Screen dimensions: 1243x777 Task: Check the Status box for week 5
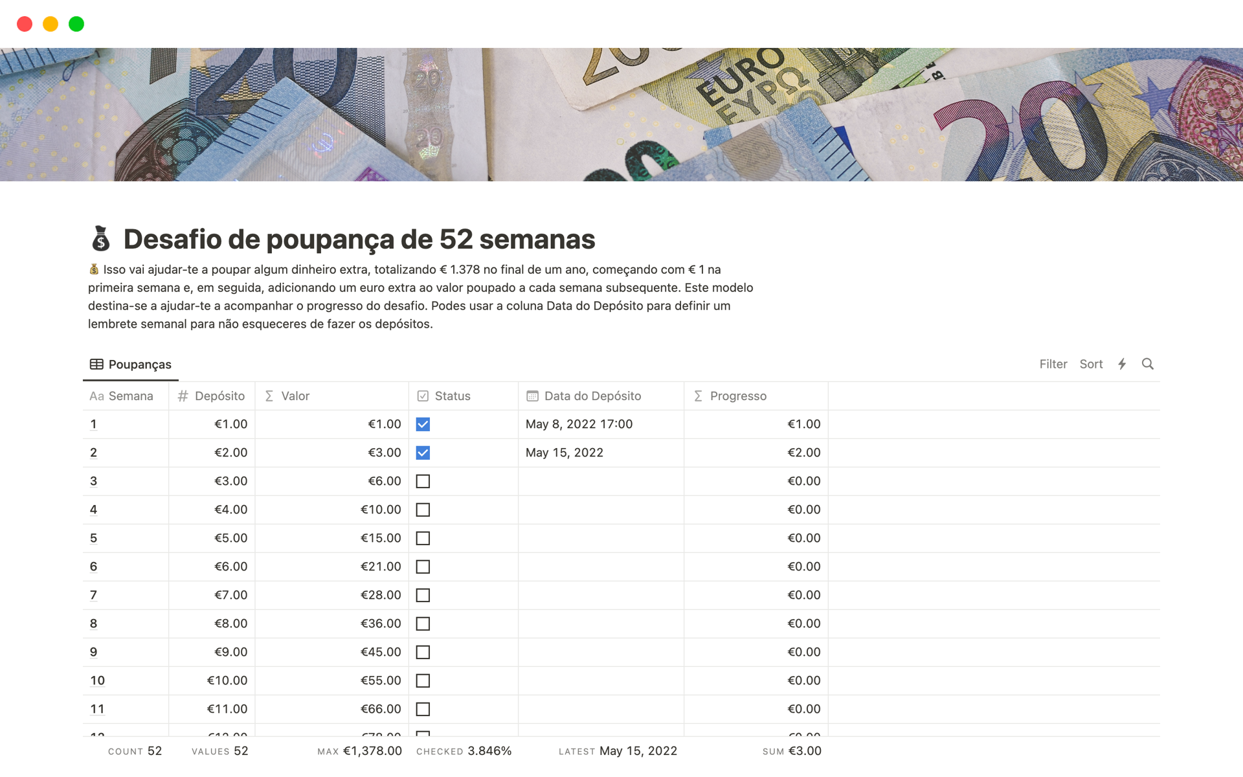tap(422, 538)
